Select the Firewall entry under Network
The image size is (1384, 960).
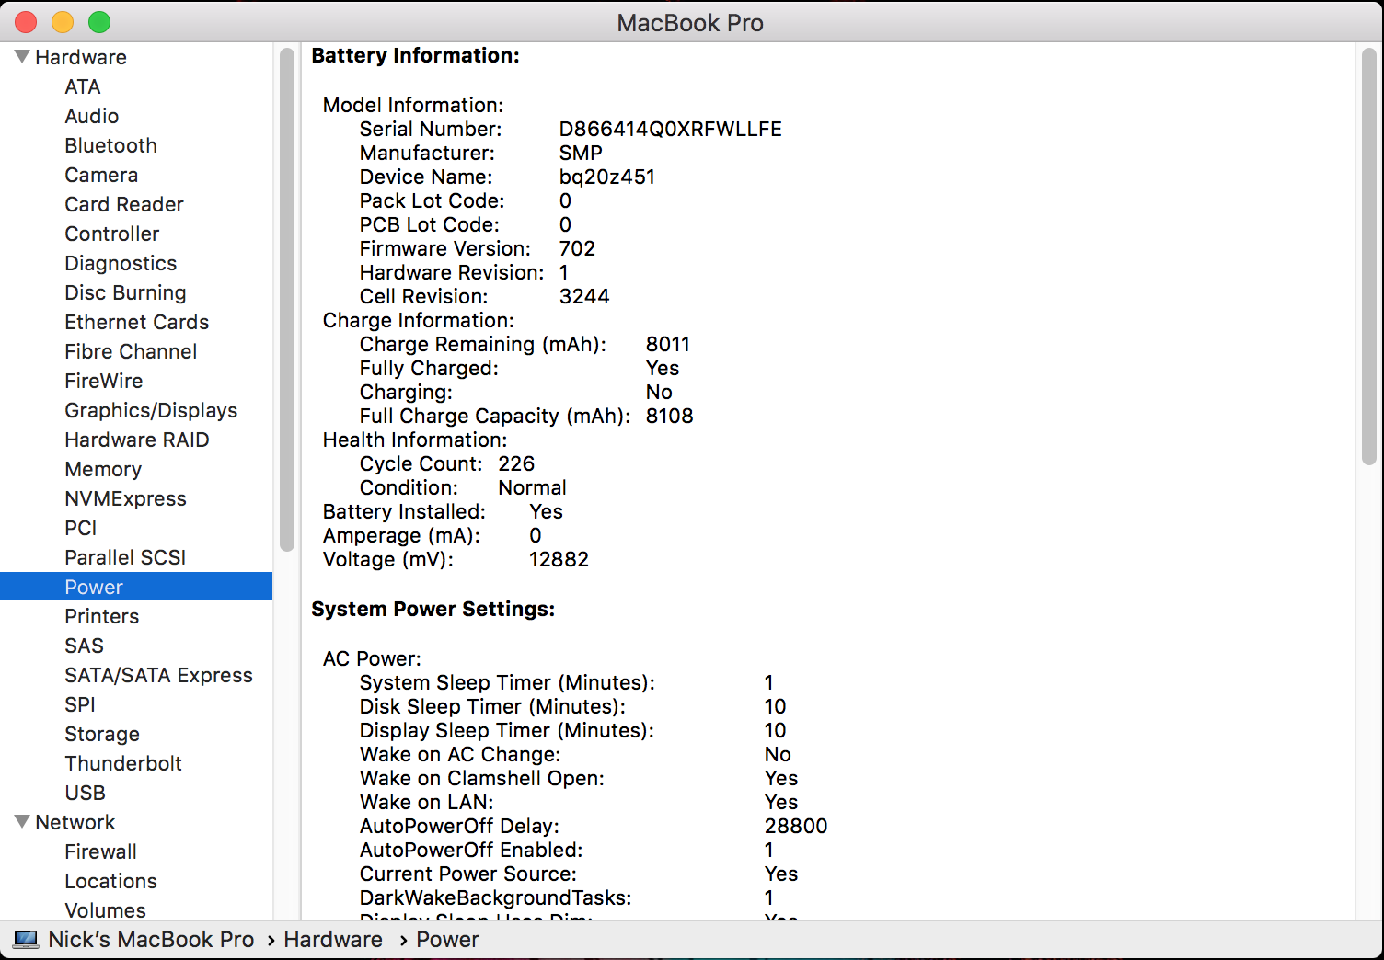click(x=100, y=851)
